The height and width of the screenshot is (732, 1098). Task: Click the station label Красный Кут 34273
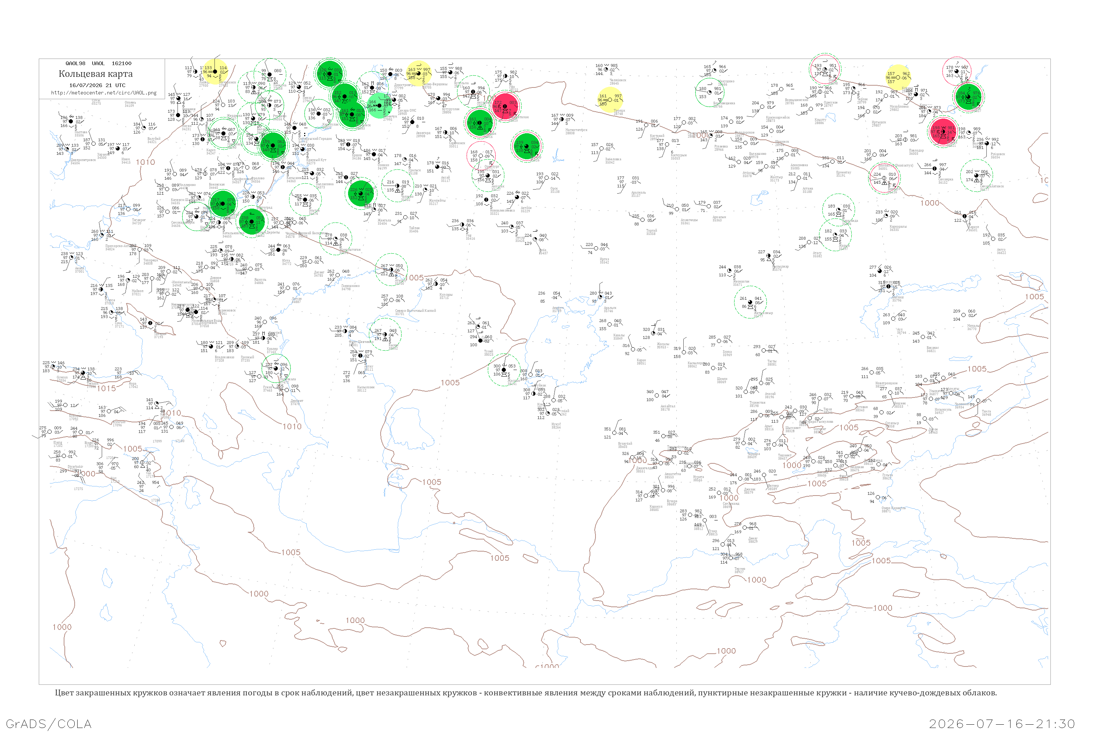316,161
